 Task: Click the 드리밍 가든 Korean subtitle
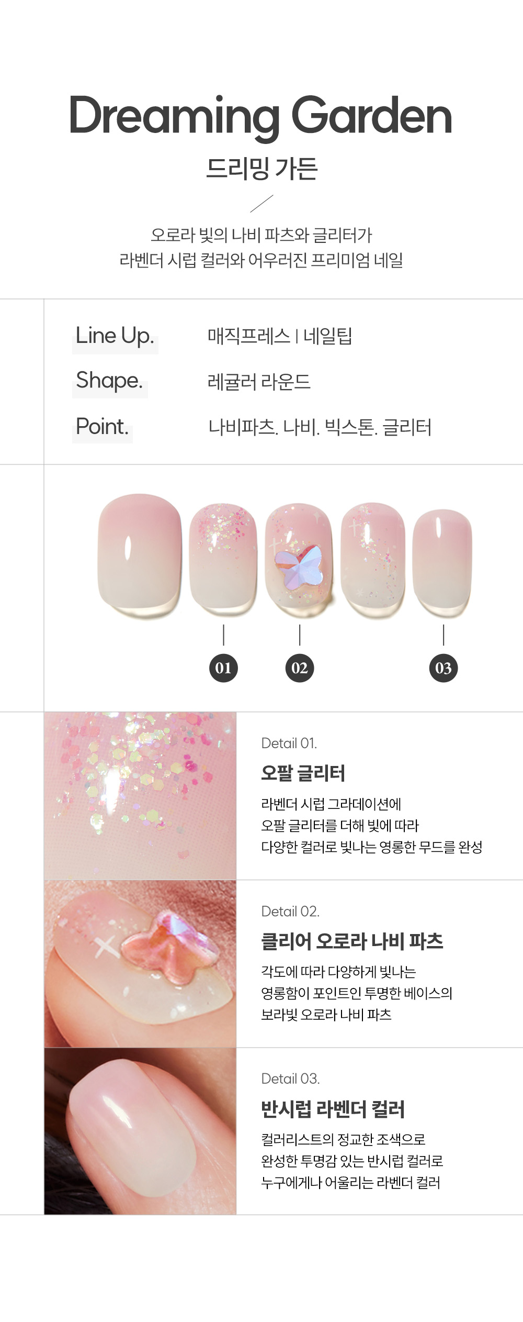(262, 169)
